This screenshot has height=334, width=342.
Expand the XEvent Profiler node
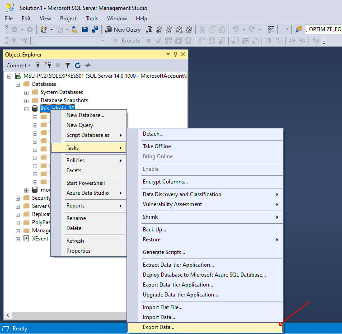point(18,240)
